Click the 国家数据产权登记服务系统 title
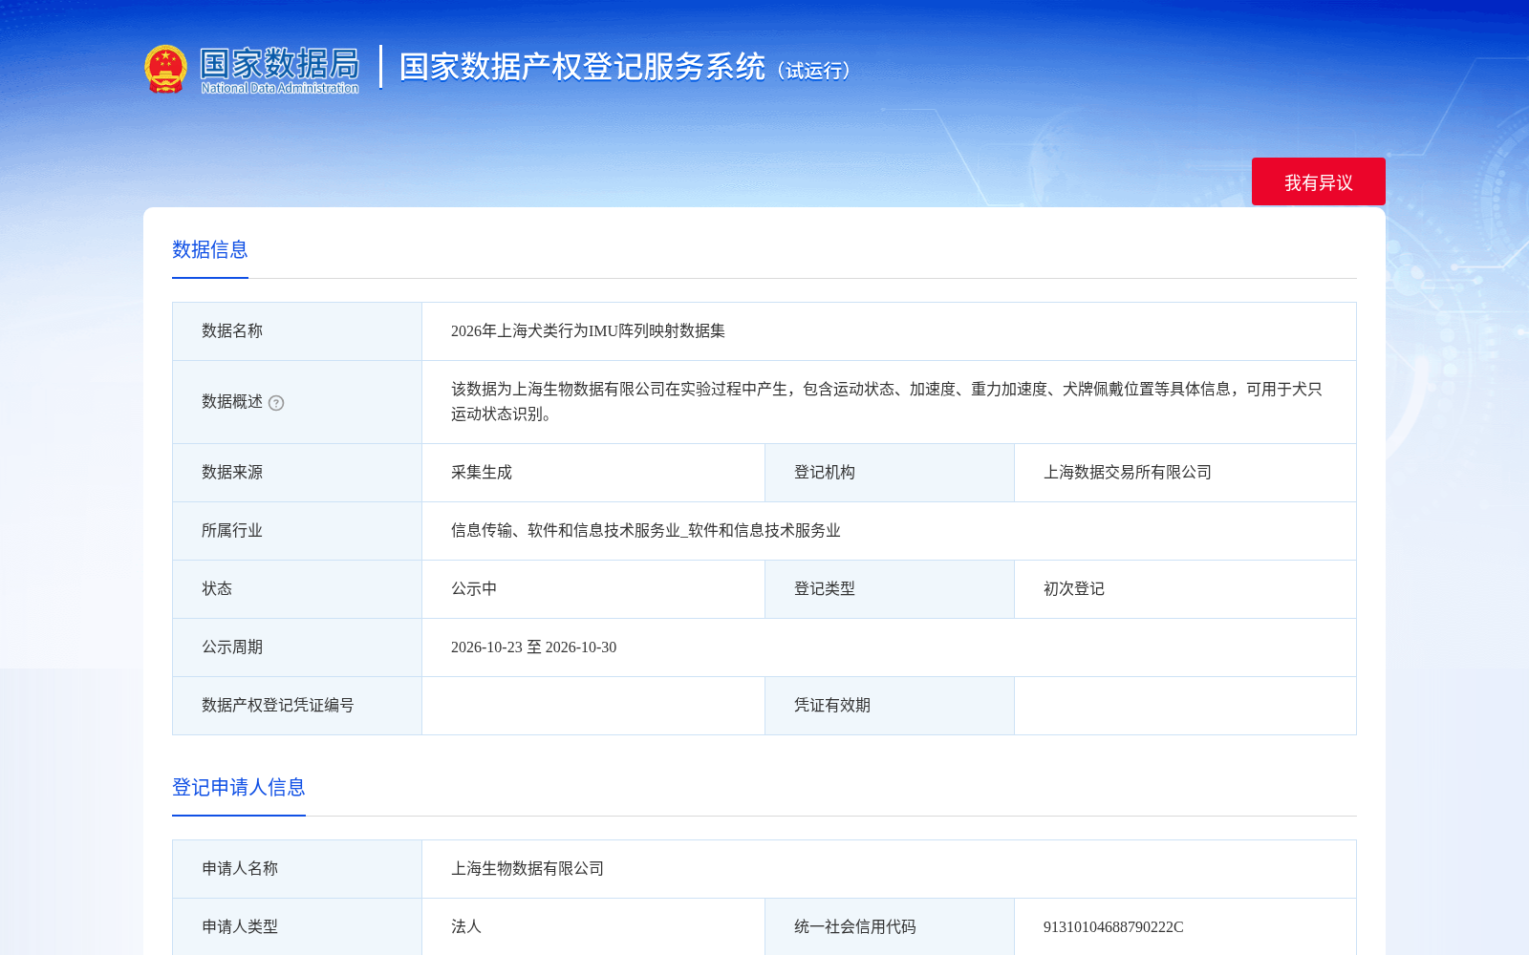Viewport: 1529px width, 955px height. pos(582,67)
